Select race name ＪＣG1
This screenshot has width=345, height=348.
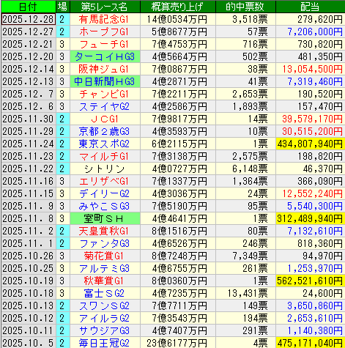pyautogui.click(x=105, y=119)
